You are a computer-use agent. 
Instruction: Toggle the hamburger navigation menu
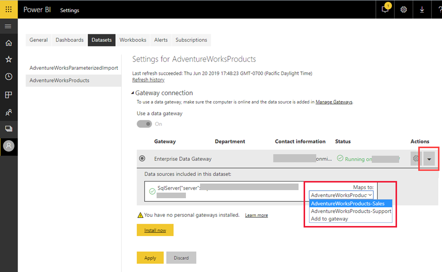pos(8,26)
